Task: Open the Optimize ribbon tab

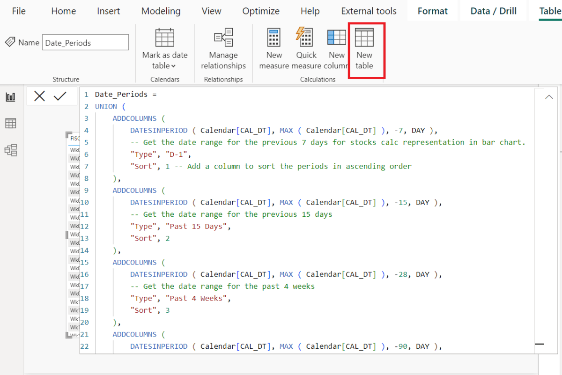Action: tap(261, 11)
